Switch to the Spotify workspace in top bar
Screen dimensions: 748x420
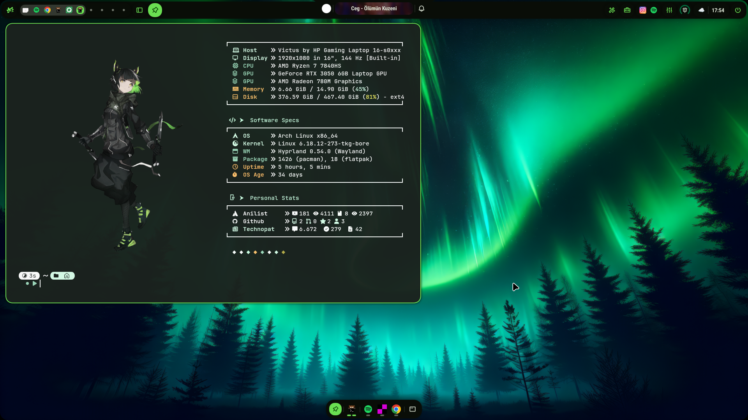point(36,10)
